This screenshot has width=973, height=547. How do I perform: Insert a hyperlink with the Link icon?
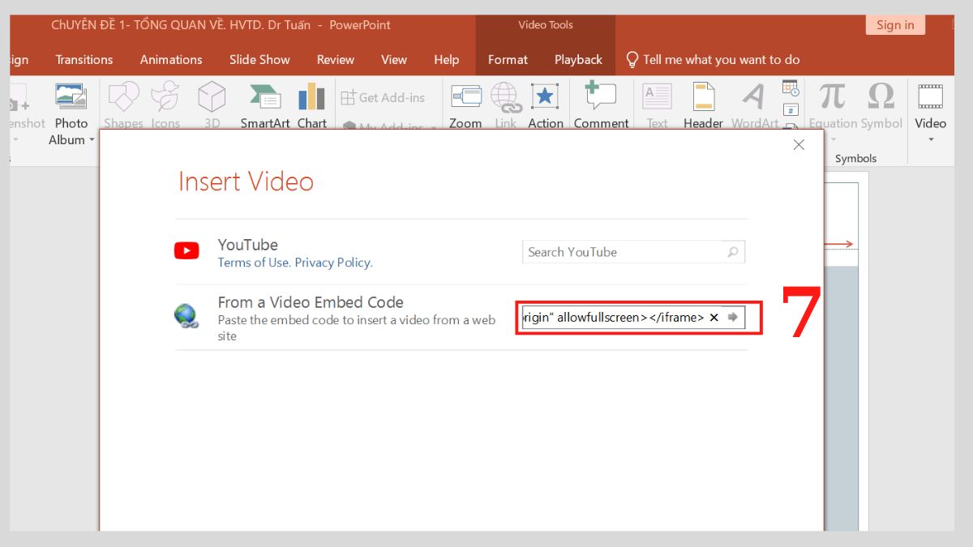click(x=505, y=105)
